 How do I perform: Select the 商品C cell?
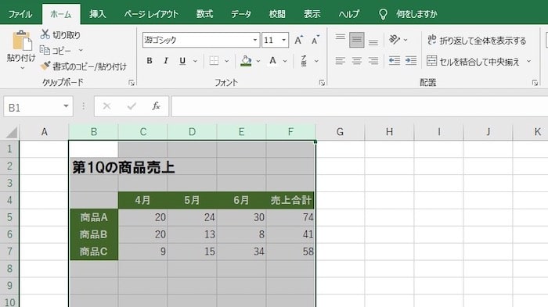point(94,252)
